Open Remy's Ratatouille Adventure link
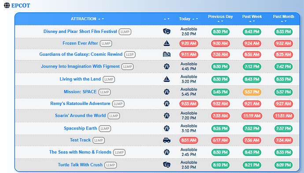The width and height of the screenshot is (304, 173). [80, 104]
